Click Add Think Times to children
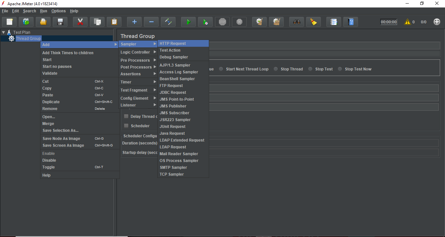The width and height of the screenshot is (445, 237). (x=68, y=53)
